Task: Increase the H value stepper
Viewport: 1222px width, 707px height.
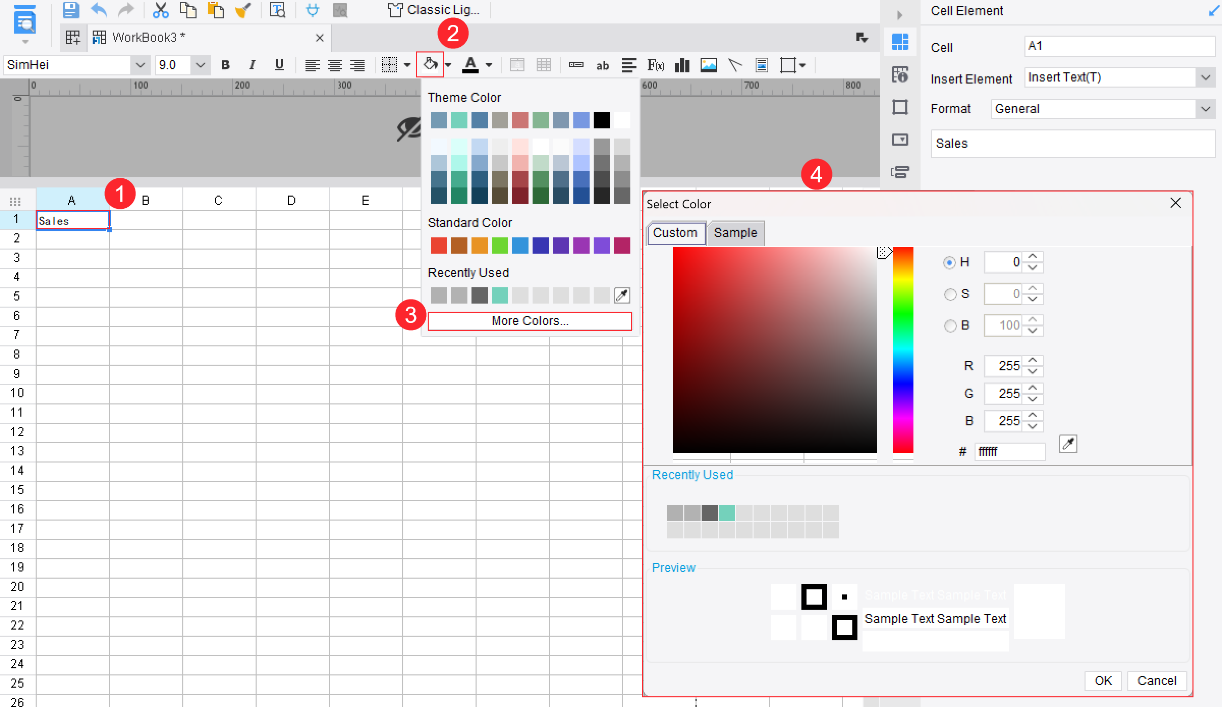Action: [x=1033, y=257]
